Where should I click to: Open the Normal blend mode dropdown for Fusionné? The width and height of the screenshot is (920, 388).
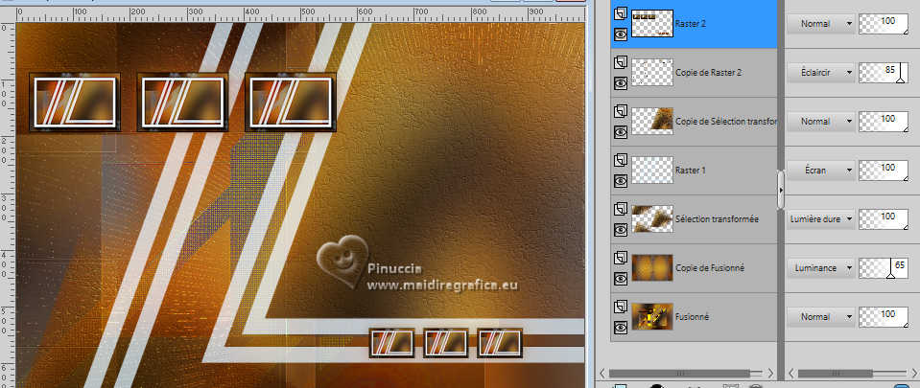point(820,317)
